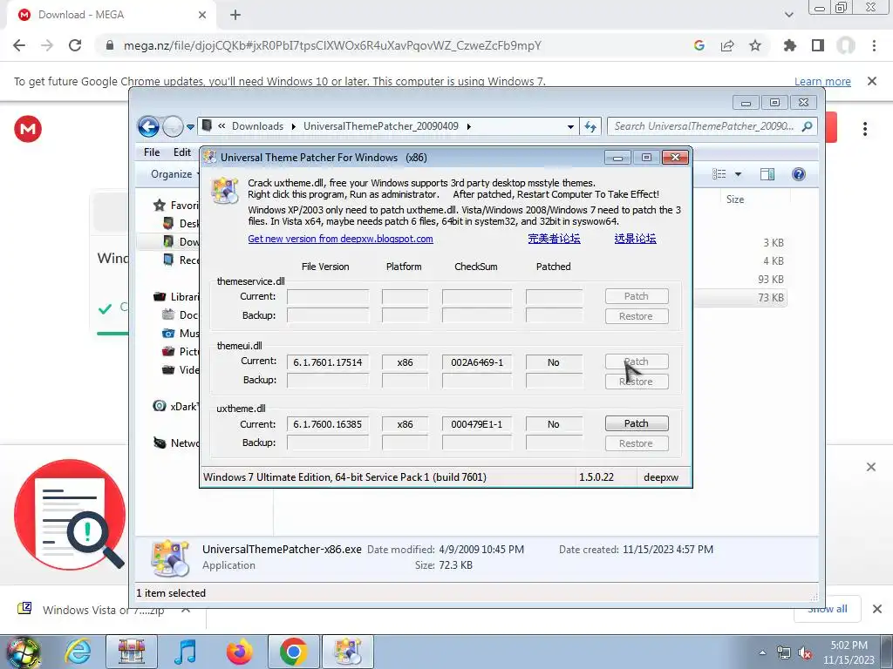Expand the Explorer address bar dropdown
Screen dimensions: 893x669
[x=570, y=127]
